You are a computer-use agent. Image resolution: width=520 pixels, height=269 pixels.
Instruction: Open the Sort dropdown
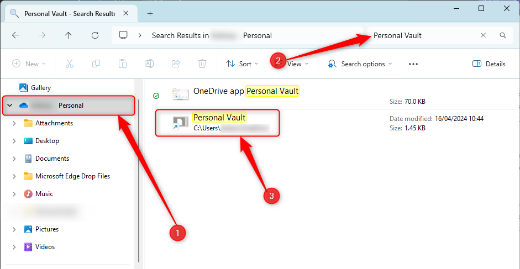[x=242, y=64]
